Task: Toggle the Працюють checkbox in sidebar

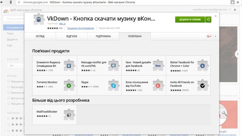Action: pos(8,81)
